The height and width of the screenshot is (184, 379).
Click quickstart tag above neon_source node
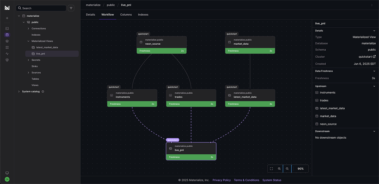[x=143, y=34]
